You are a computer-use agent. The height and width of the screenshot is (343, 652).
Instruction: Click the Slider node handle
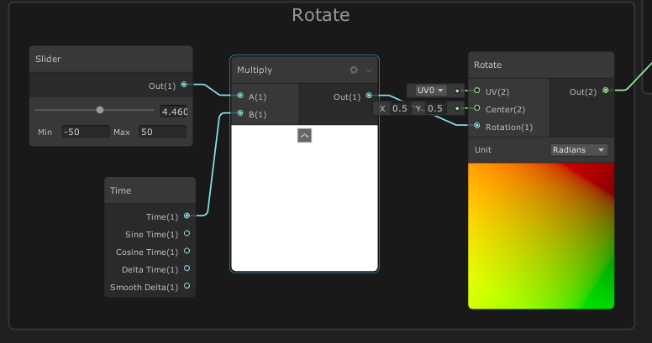100,110
